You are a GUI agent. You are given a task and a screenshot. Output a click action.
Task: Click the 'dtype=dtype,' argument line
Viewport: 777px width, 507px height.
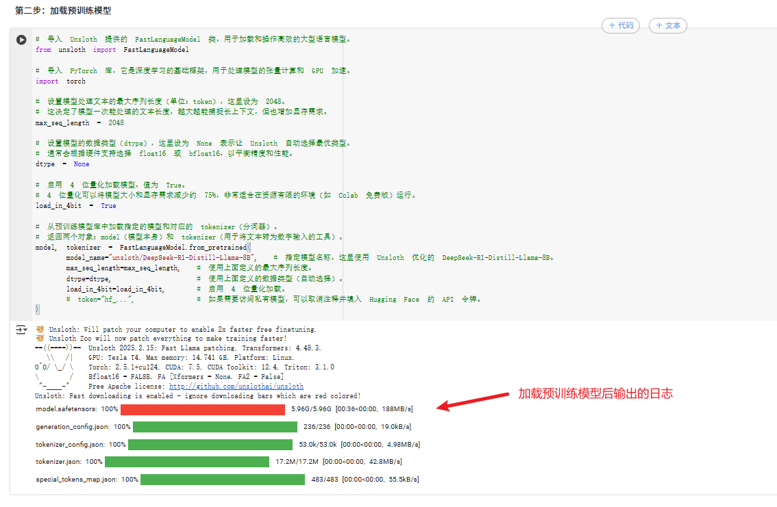[x=88, y=279]
